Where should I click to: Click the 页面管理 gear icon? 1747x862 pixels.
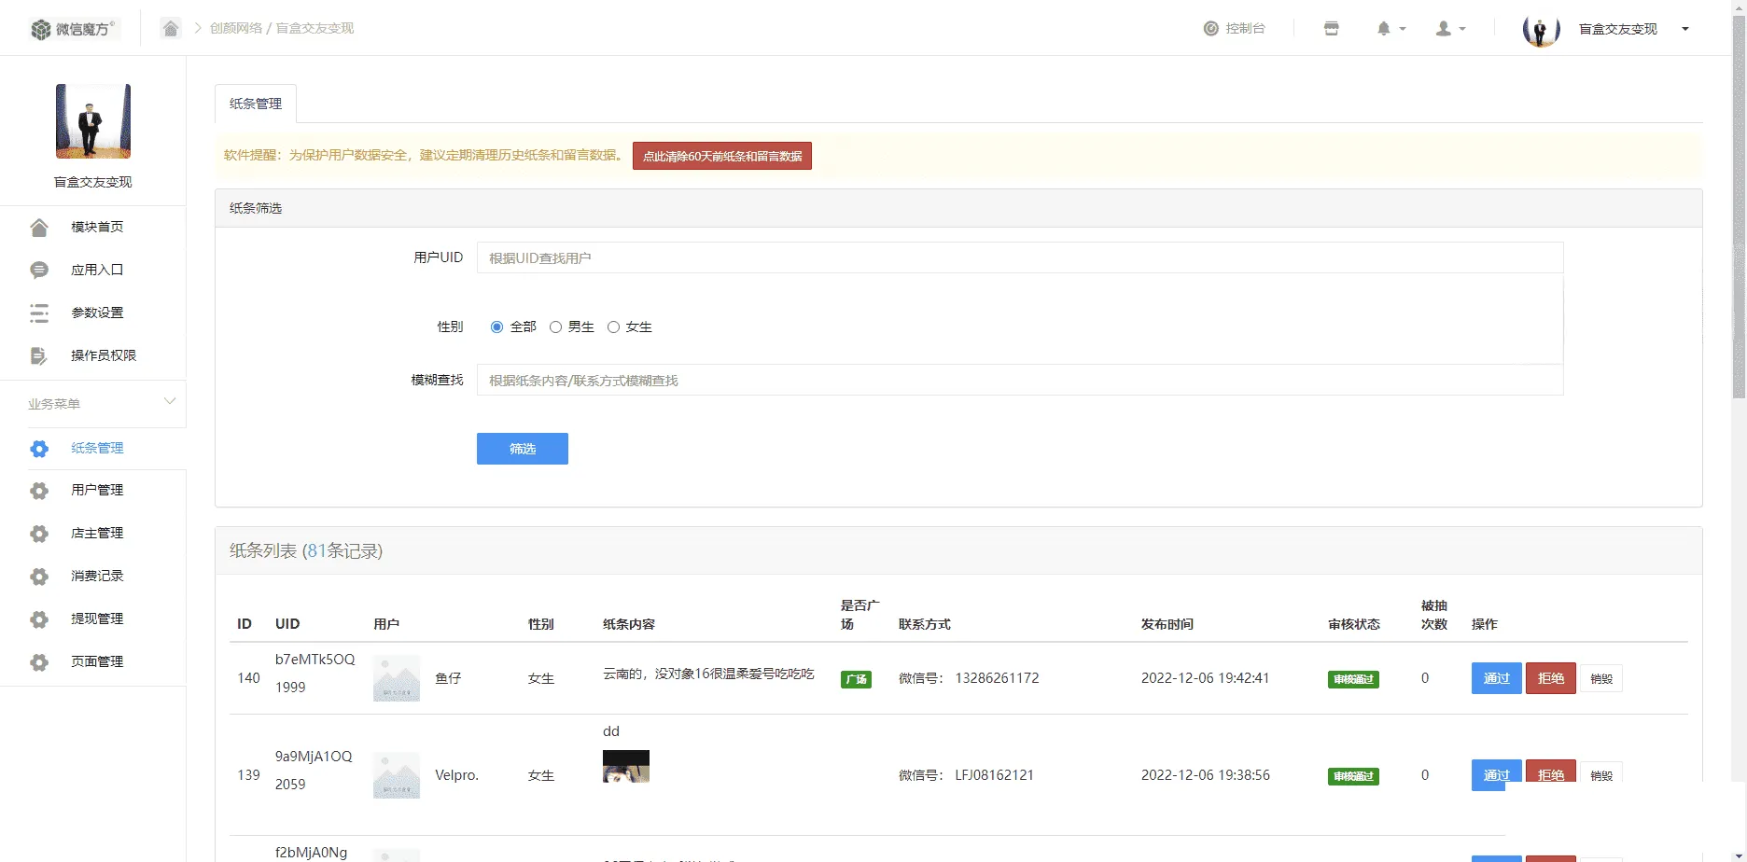click(x=39, y=662)
